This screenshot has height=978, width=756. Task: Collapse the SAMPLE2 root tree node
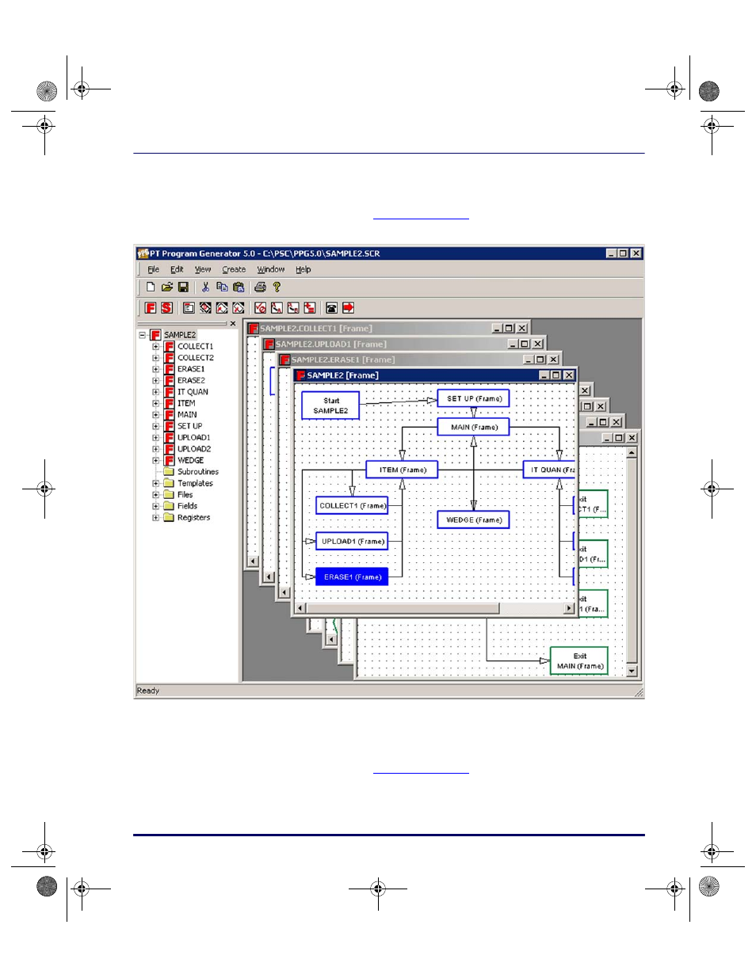click(x=143, y=335)
